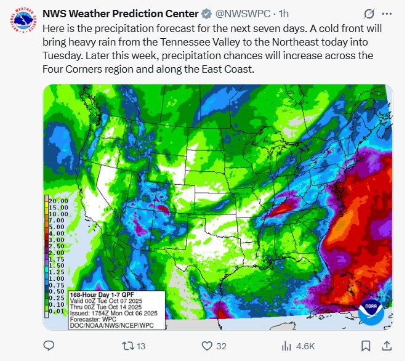
Task: Open Grok explain-this-post icon
Action: 369,14
